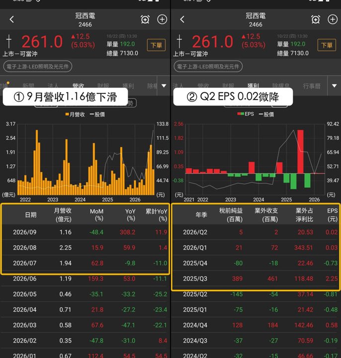Go back in right 冠西電 screen

(x=182, y=19)
